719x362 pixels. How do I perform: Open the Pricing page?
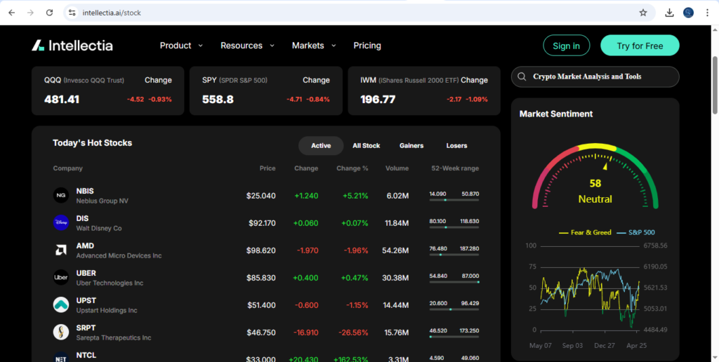coord(367,46)
